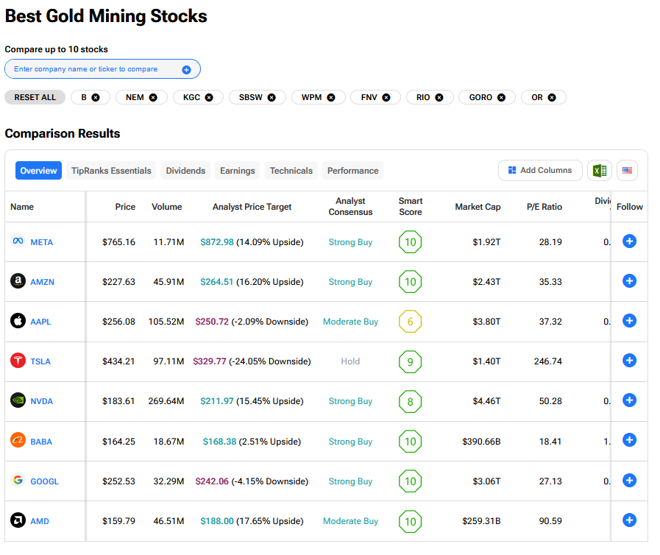Click the Google company logo
The width and height of the screenshot is (660, 555).
(18, 481)
